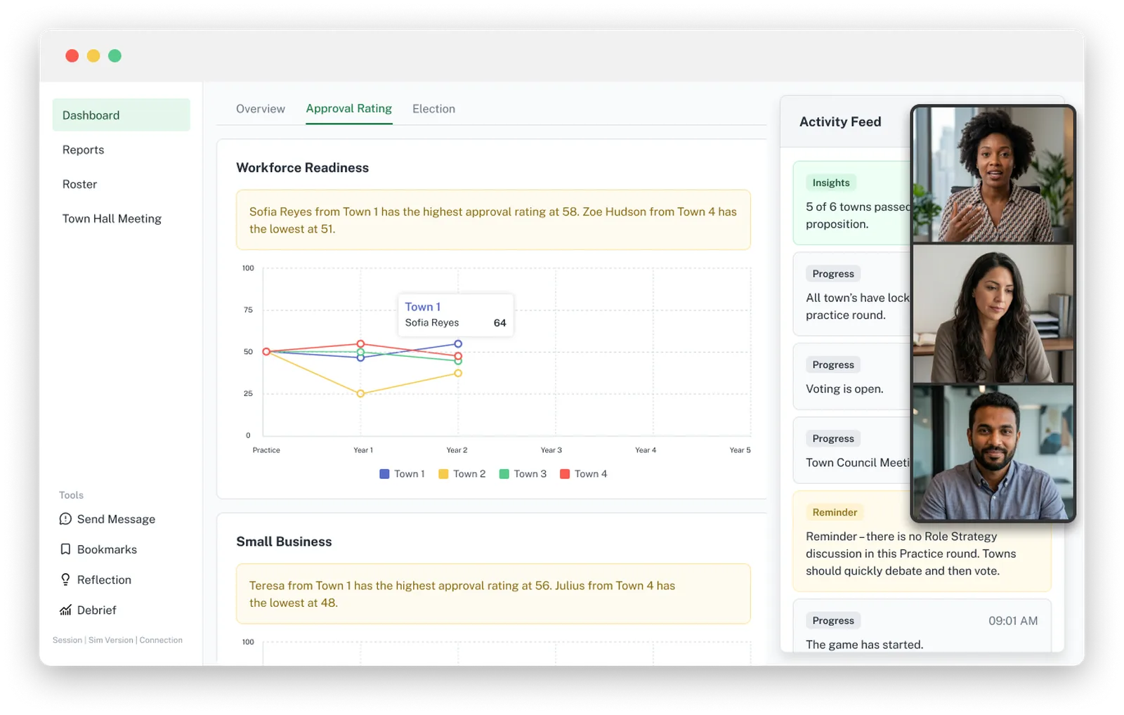The image size is (1124, 715).
Task: Open the Dashboard sidebar item
Action: pyautogui.click(x=121, y=115)
